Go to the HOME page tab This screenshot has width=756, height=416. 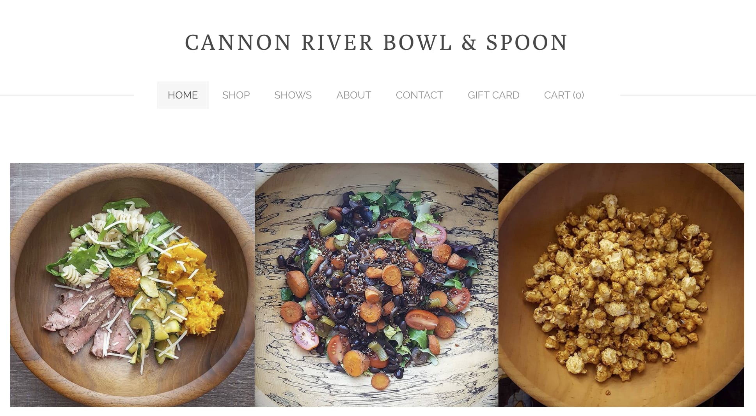pyautogui.click(x=183, y=95)
